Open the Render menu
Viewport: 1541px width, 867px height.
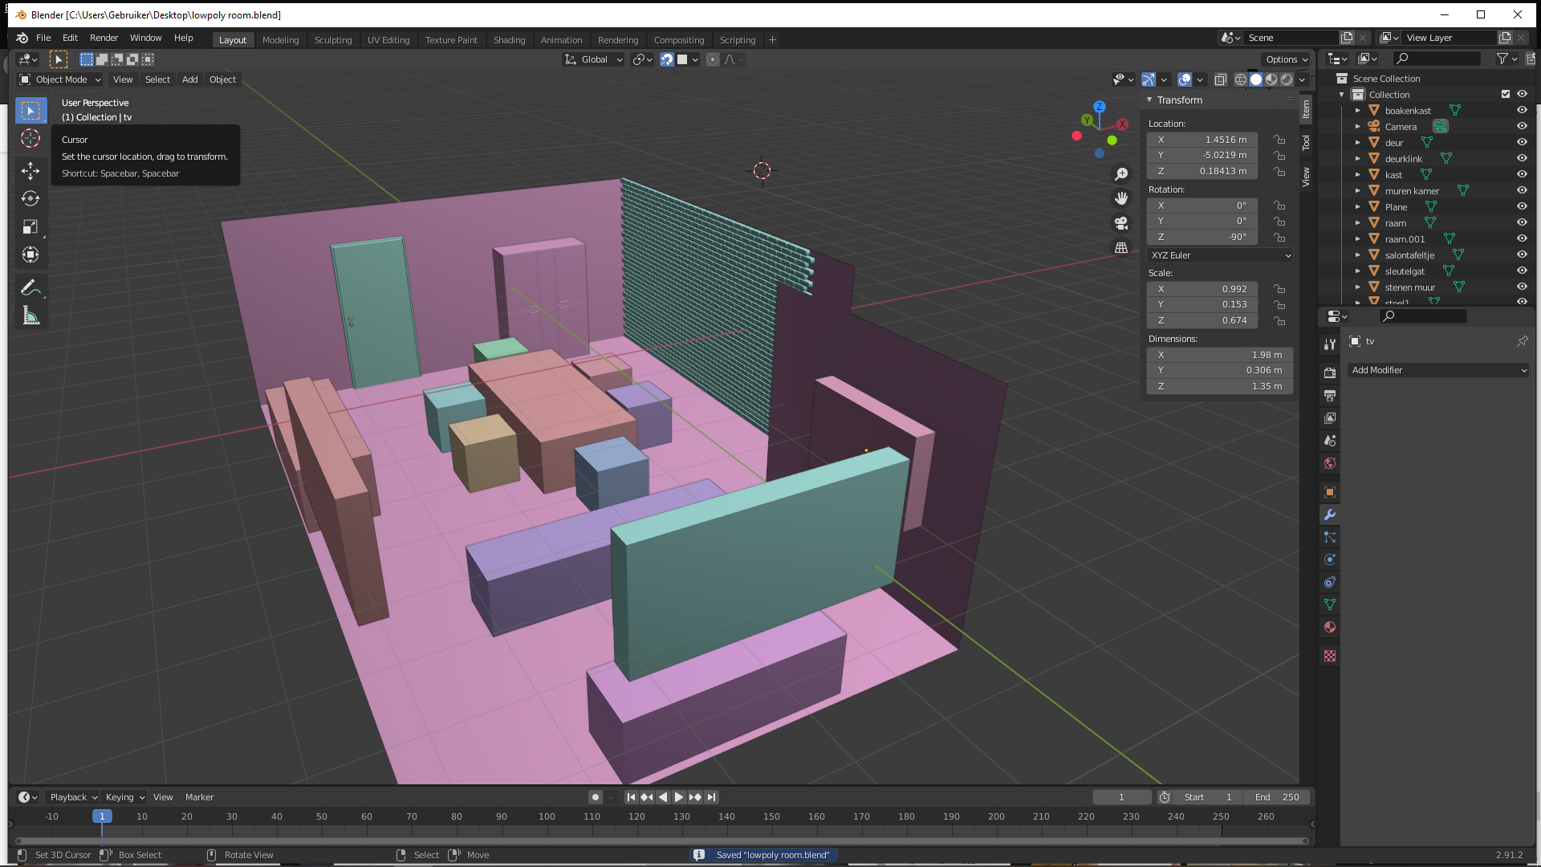click(x=104, y=38)
